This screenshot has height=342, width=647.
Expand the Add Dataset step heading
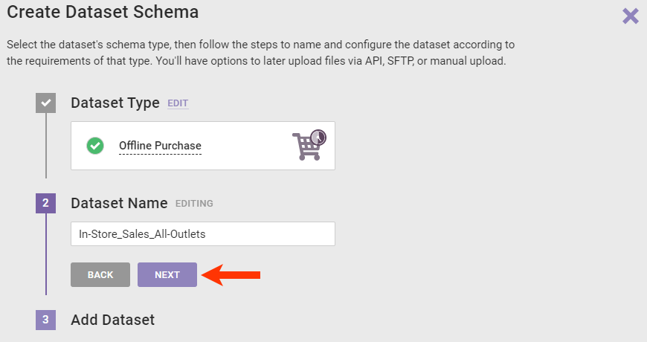(x=112, y=320)
